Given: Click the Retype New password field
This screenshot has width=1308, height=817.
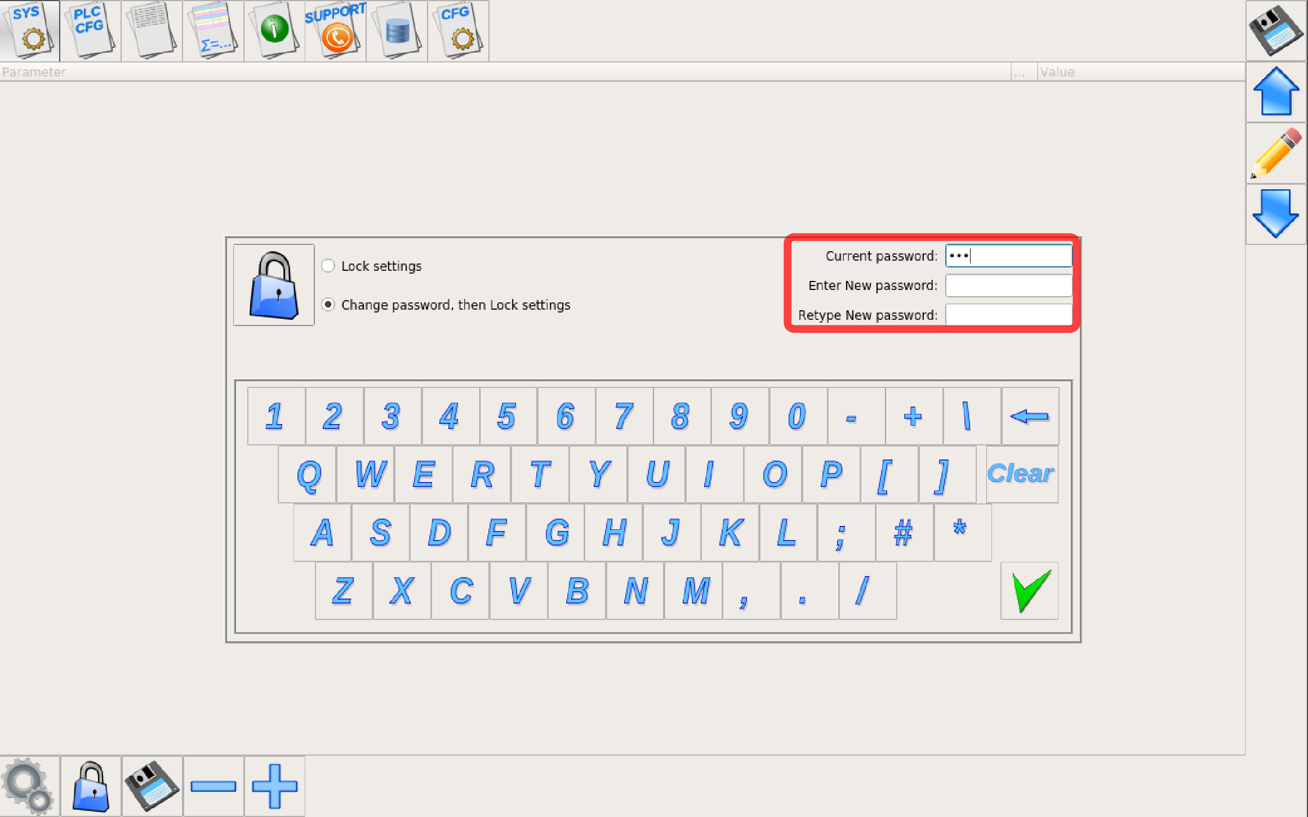Looking at the screenshot, I should click(1008, 315).
